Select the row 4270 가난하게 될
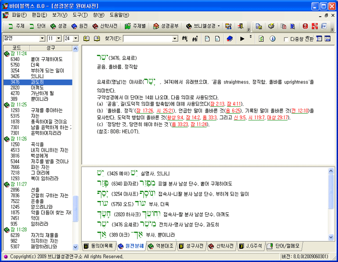 click(38, 93)
